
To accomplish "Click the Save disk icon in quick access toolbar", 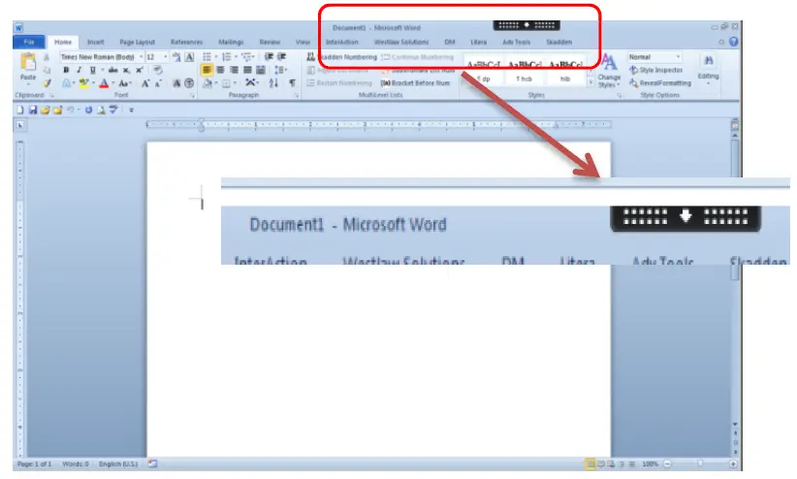I will pos(33,110).
